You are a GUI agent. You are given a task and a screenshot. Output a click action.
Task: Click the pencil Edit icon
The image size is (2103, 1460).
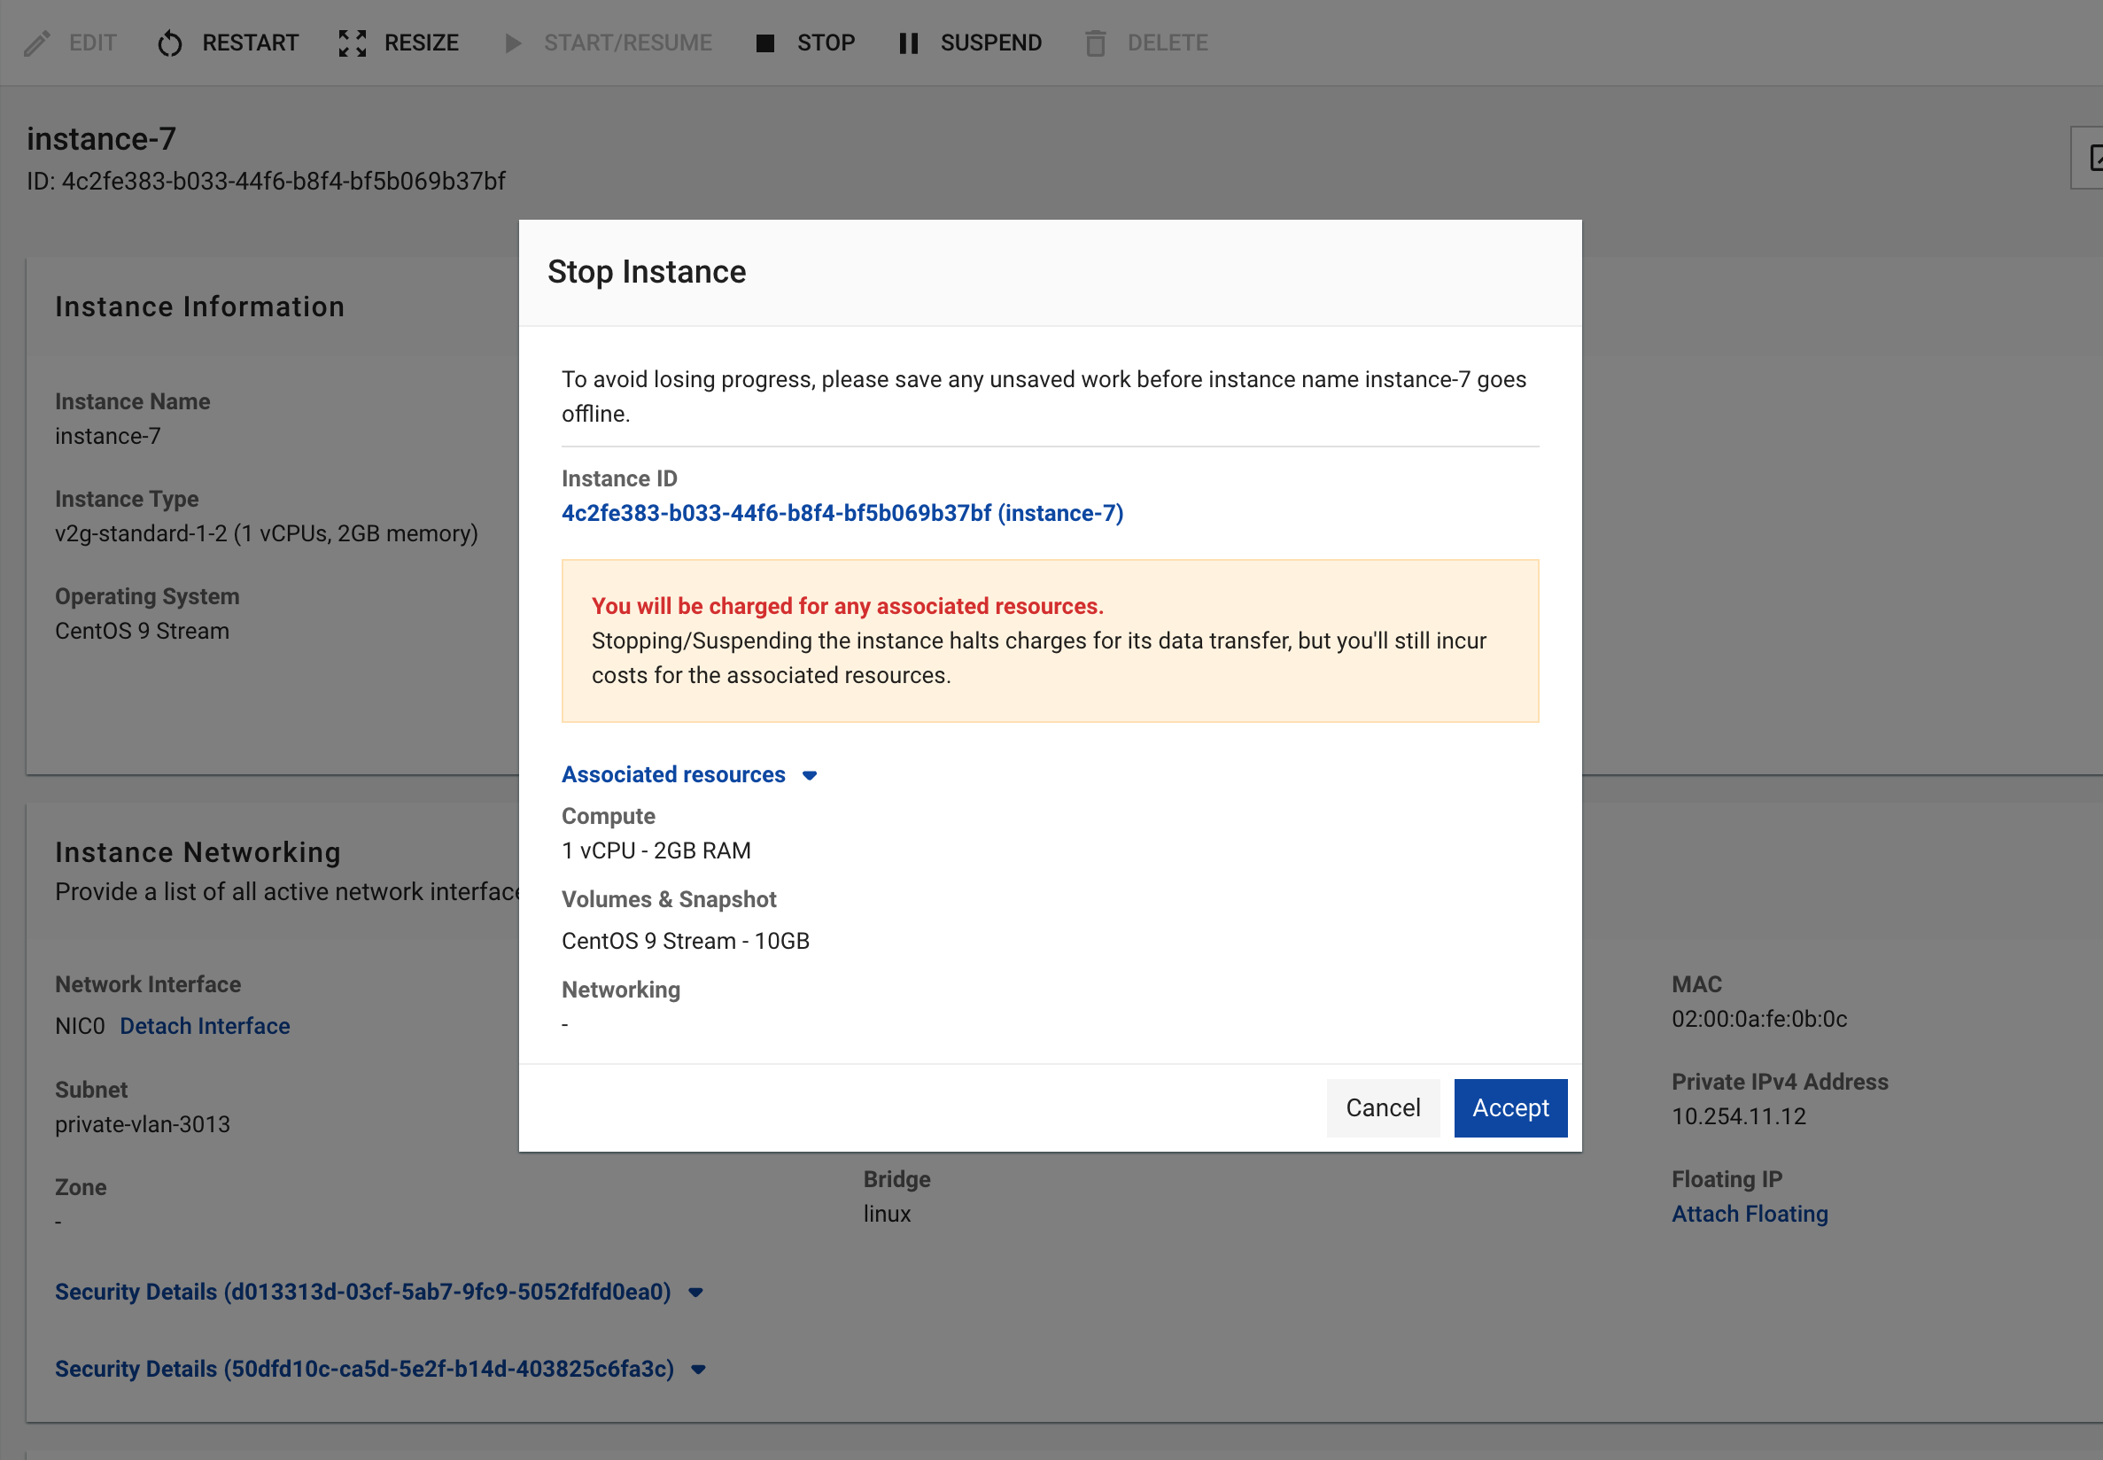pyautogui.click(x=36, y=43)
